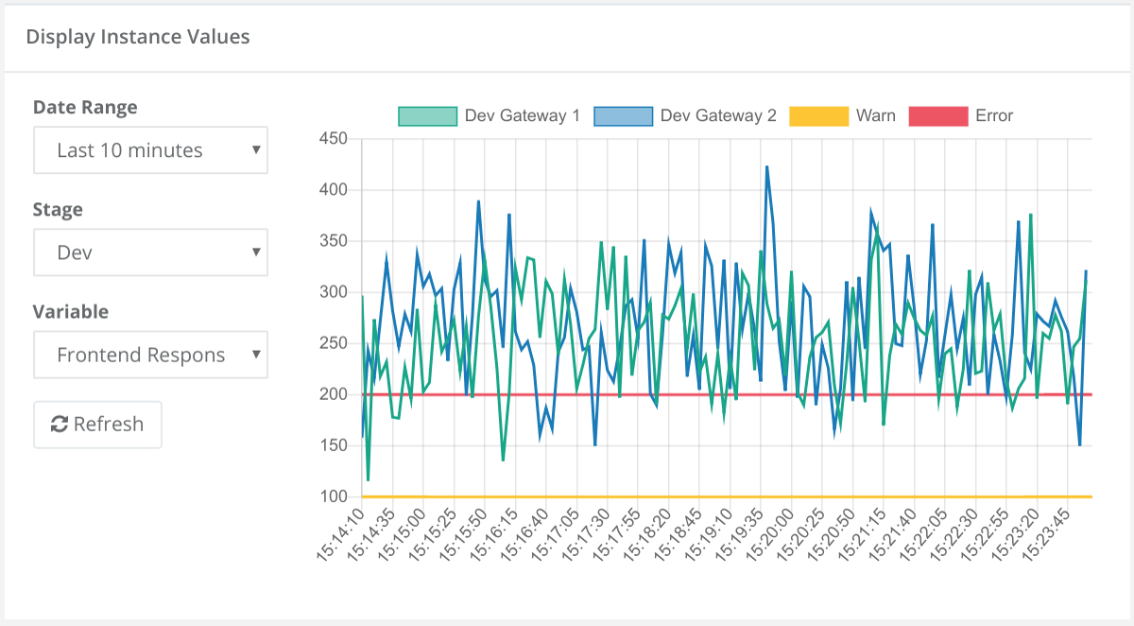Toggle the Error legend text label
The image size is (1134, 626).
994,116
